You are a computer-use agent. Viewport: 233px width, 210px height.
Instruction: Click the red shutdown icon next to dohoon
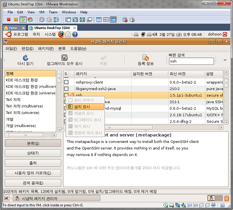coord(225,34)
